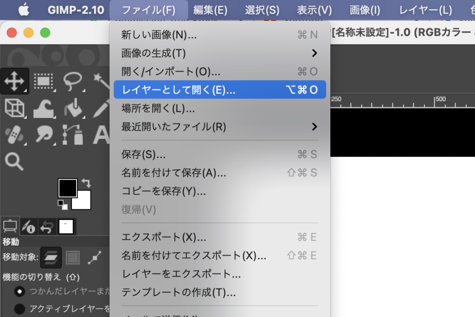Select the Text tool letter A
Screen dimensions: 475x317
click(x=101, y=135)
